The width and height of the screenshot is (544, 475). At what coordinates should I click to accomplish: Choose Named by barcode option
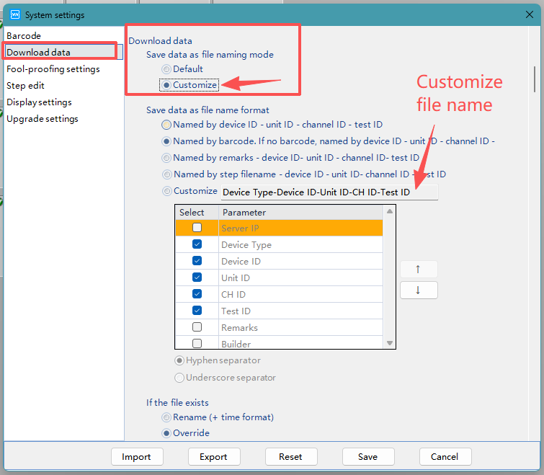coord(329,141)
